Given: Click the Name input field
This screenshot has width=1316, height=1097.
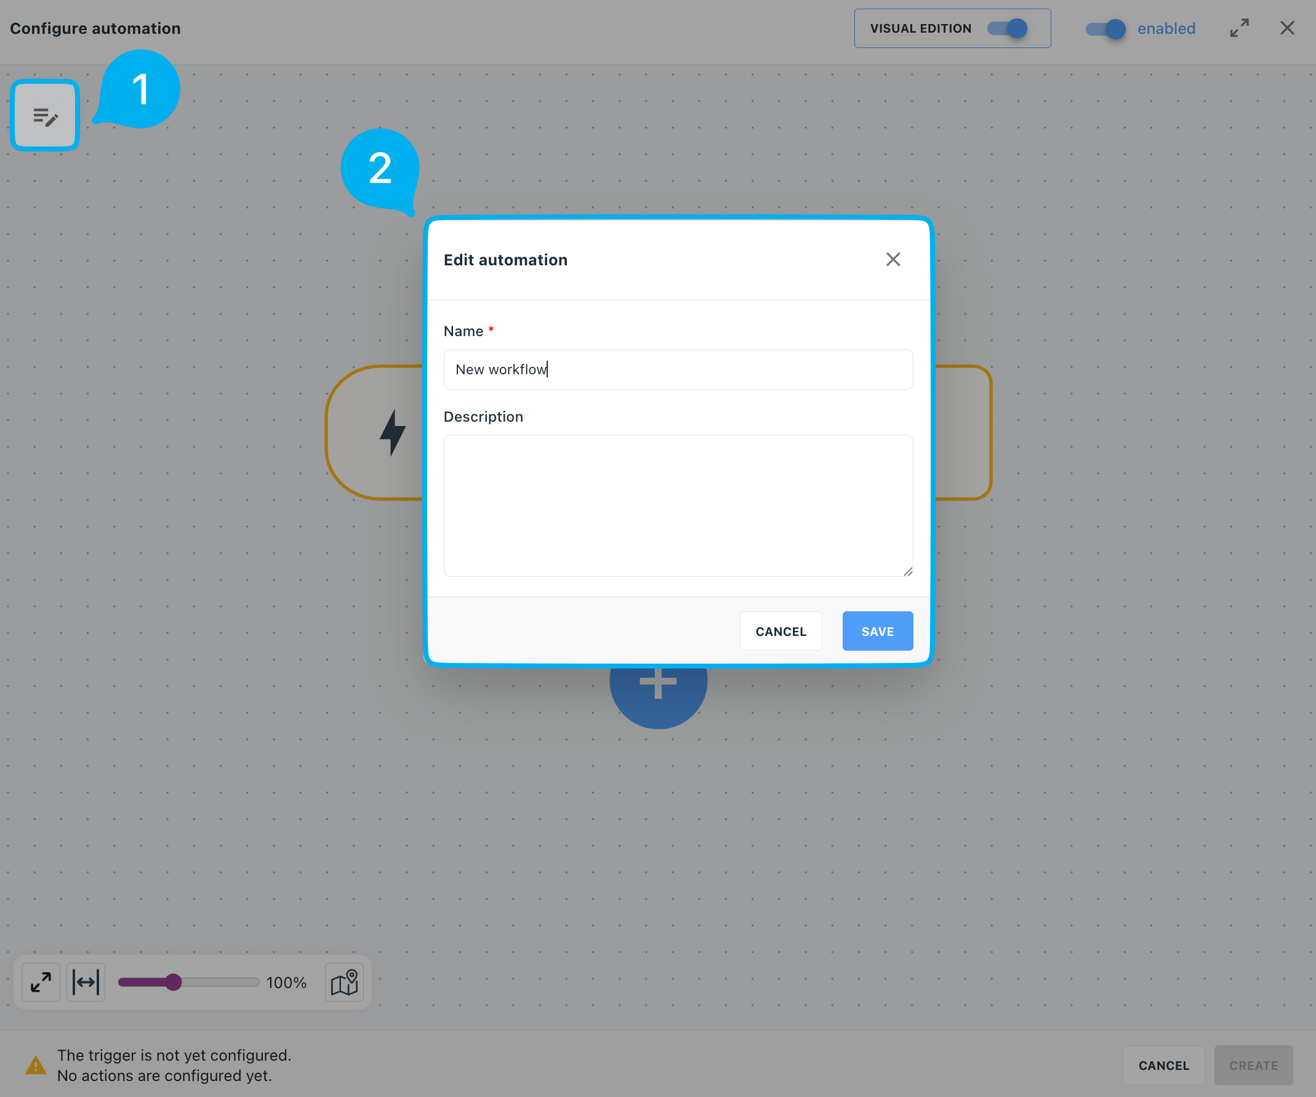Looking at the screenshot, I should click(x=678, y=369).
